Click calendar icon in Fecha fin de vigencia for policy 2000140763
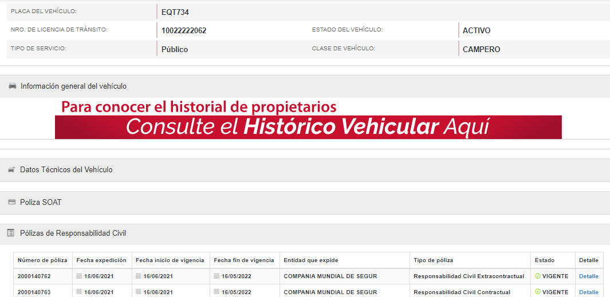610x297 pixels. 217,292
